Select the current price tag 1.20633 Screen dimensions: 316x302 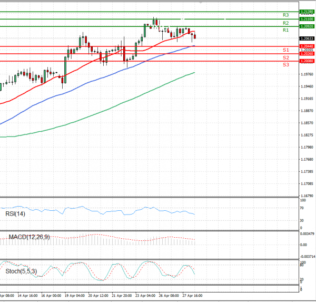[x=307, y=38]
